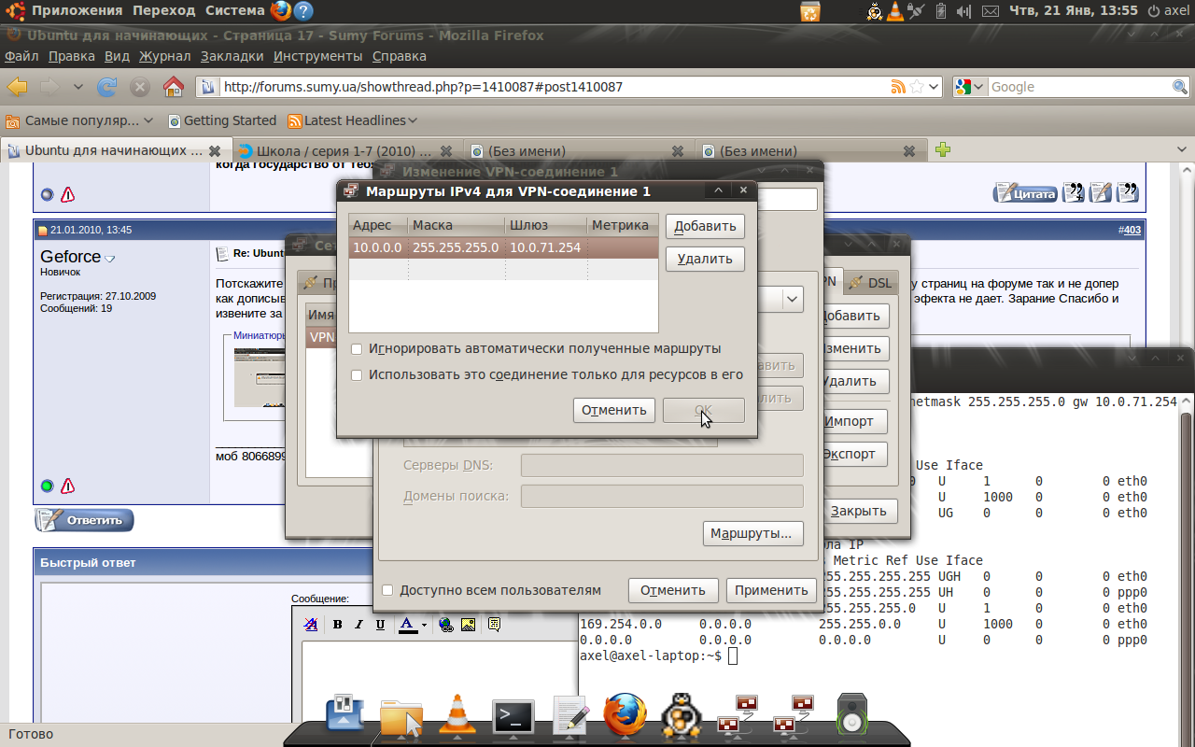This screenshot has width=1195, height=747.
Task: Apply bold formatting in quick reply
Action: pos(337,625)
